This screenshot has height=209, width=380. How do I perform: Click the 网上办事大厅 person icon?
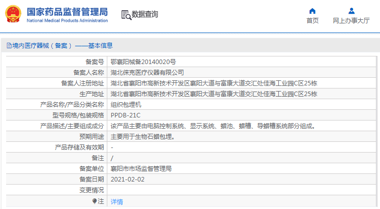click(x=351, y=11)
